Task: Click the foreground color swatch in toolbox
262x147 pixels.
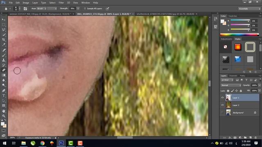Action: pos(2,124)
